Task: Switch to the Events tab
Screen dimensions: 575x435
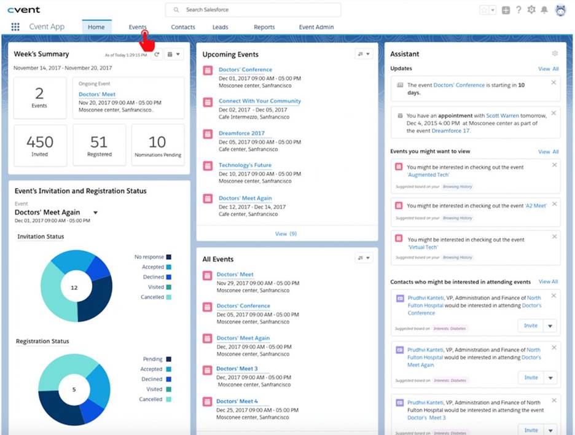Action: coord(138,27)
